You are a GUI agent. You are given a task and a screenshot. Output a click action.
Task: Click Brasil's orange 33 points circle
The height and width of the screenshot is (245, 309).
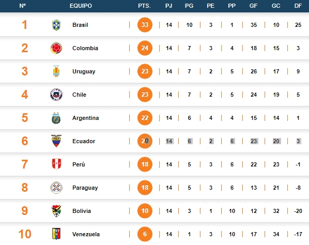(145, 25)
